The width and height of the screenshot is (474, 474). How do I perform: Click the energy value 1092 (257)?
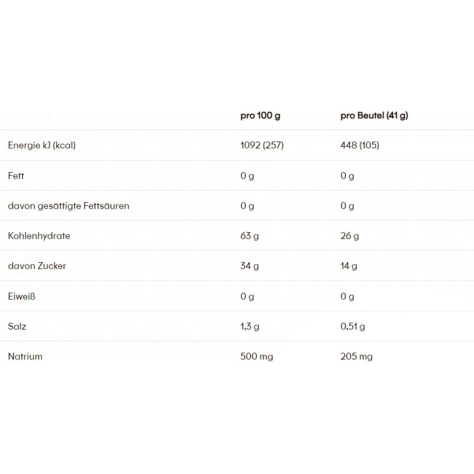click(x=262, y=145)
